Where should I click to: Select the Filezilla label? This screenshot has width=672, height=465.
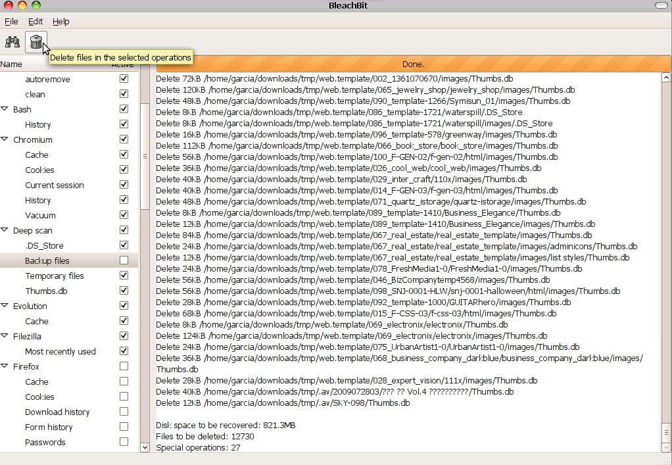[27, 337]
